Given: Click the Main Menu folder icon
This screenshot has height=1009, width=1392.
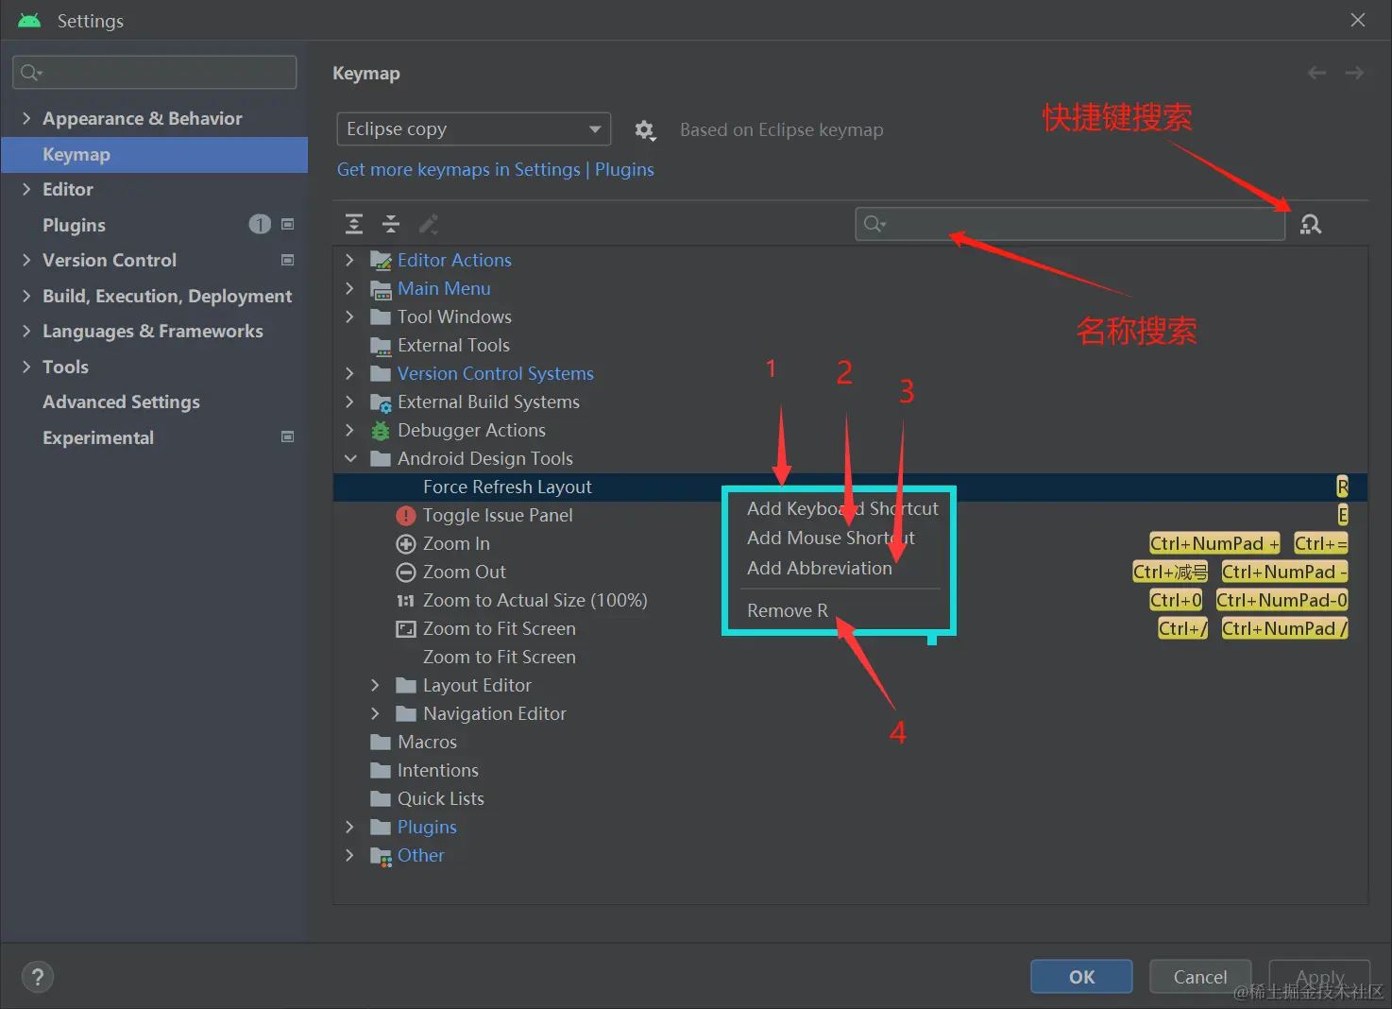Looking at the screenshot, I should point(381,289).
